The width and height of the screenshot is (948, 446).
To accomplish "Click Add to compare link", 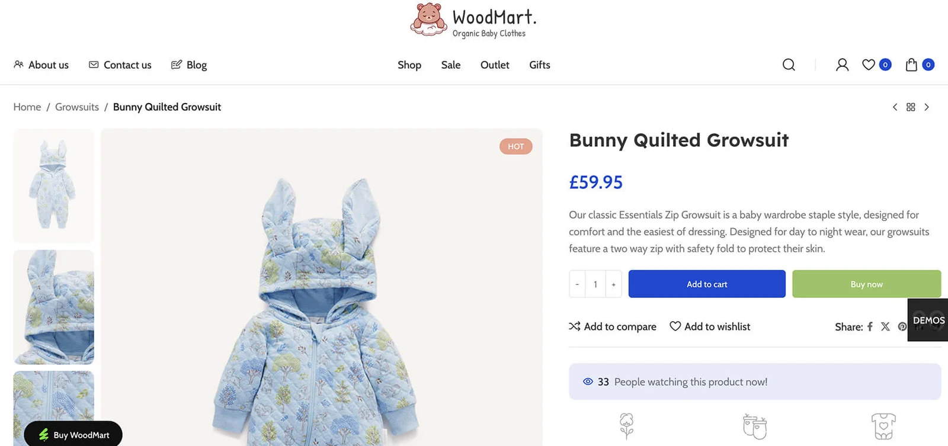I will [x=613, y=326].
